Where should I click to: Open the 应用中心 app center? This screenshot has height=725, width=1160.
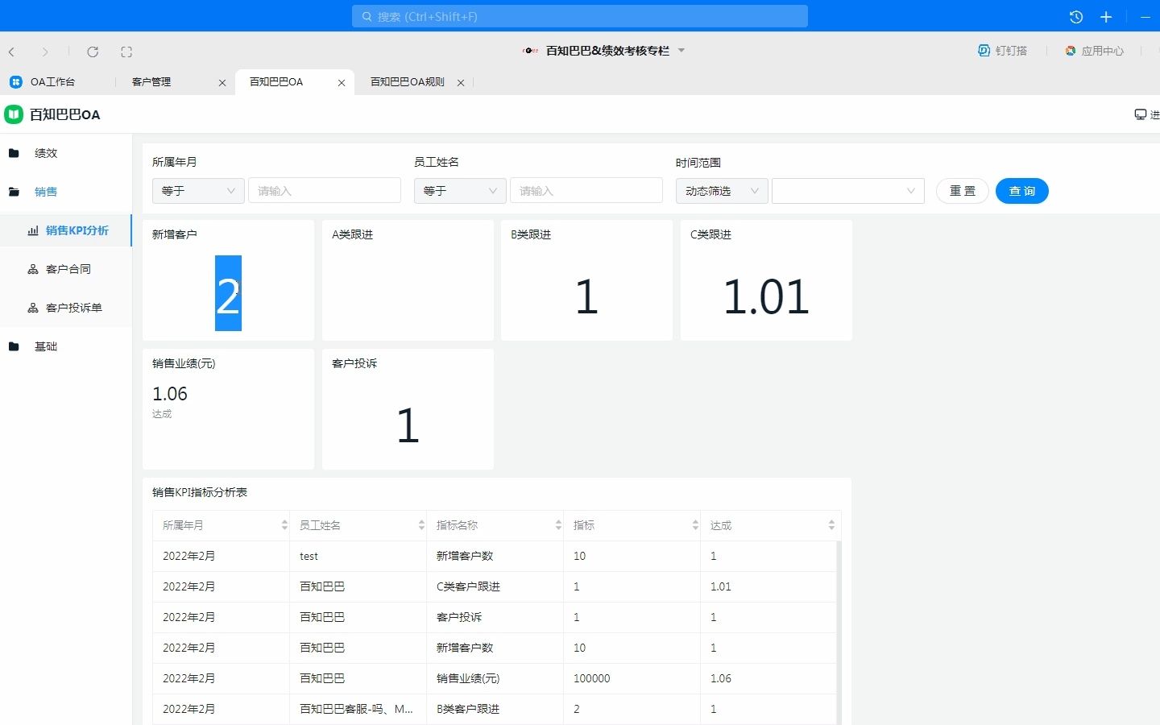pos(1094,51)
